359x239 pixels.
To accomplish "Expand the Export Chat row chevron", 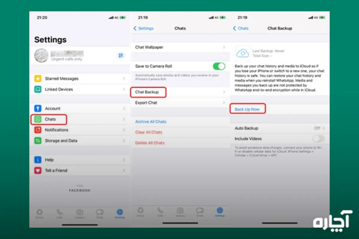I will [x=224, y=102].
